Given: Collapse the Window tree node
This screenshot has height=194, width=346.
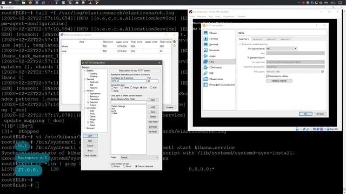Looking at the screenshot, I should (x=84, y=91).
